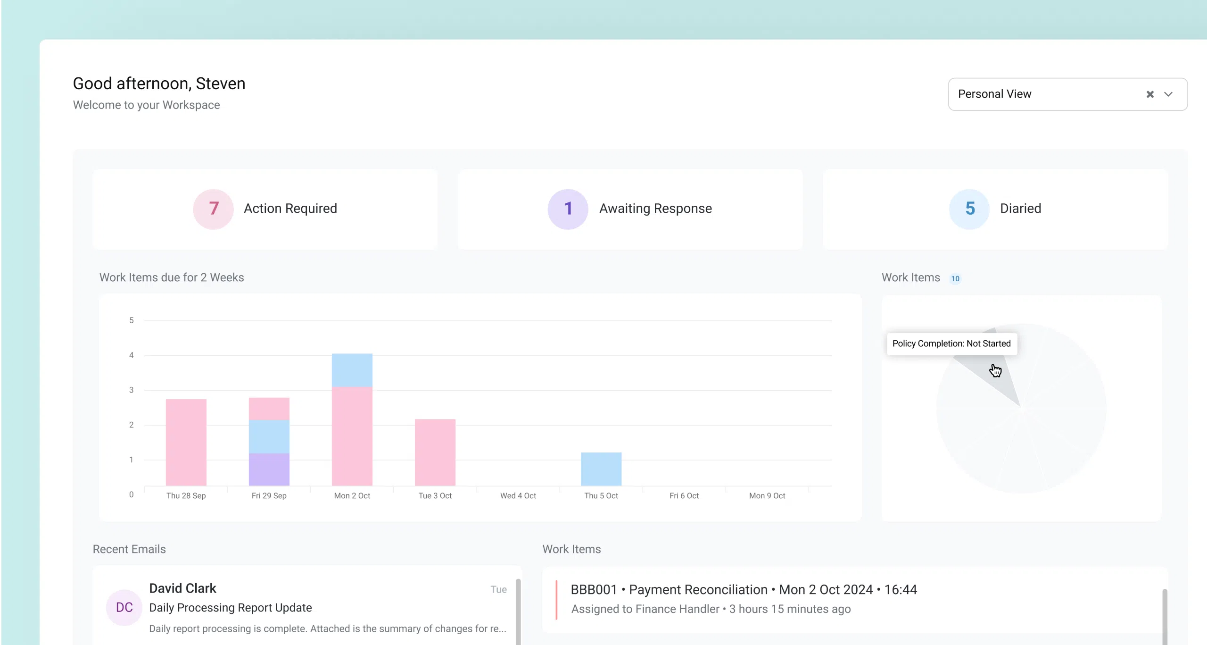Click the Thu 5 Oct blue bar
This screenshot has height=645, width=1207.
(601, 469)
